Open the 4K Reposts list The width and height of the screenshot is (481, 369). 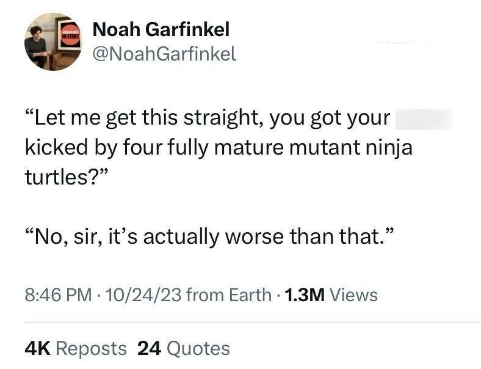tap(76, 348)
